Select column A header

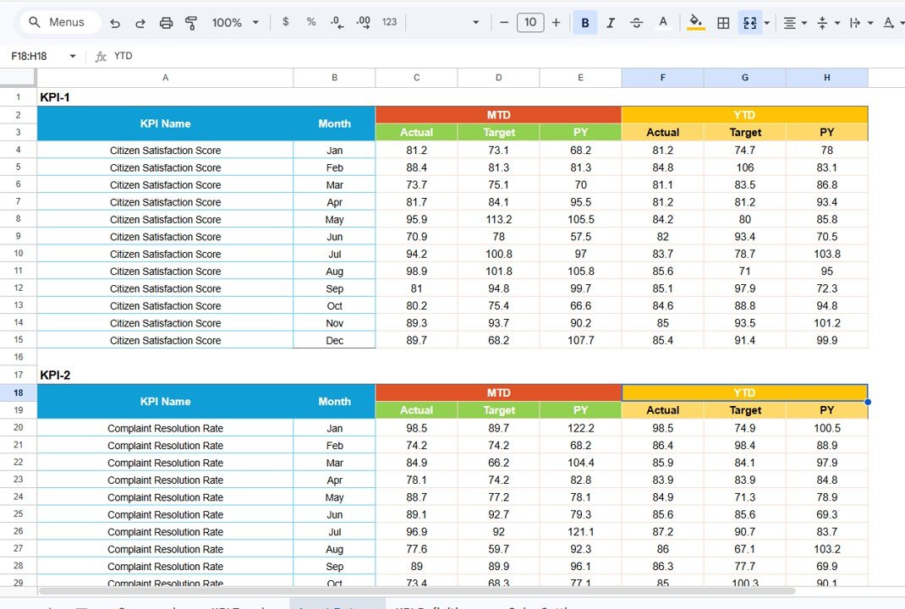(165, 78)
